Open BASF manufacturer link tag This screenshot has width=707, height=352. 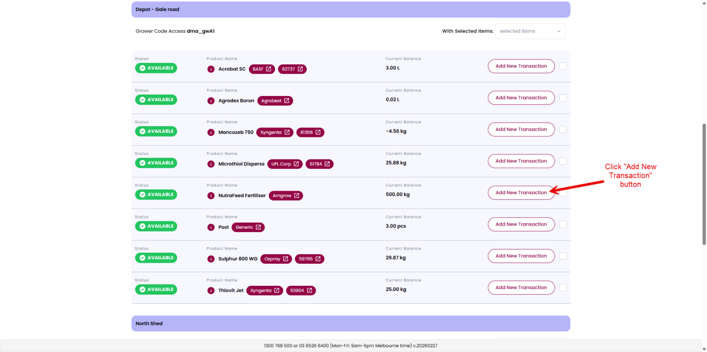(x=262, y=69)
